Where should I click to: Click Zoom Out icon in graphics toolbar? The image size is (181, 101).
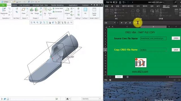coord(37,22)
